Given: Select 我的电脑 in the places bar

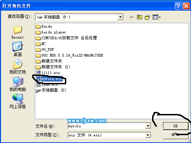Looking at the screenshot, I should [17, 84].
